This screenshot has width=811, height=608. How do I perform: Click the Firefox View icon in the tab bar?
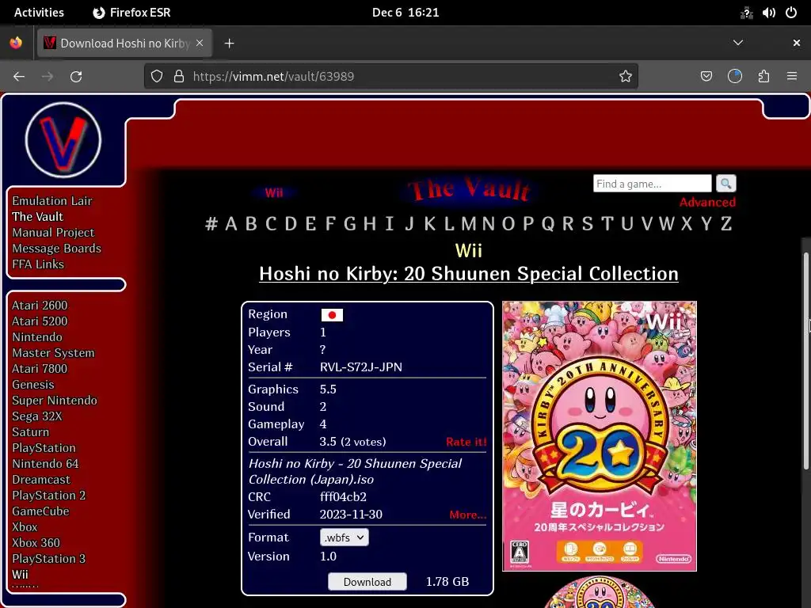[x=16, y=43]
